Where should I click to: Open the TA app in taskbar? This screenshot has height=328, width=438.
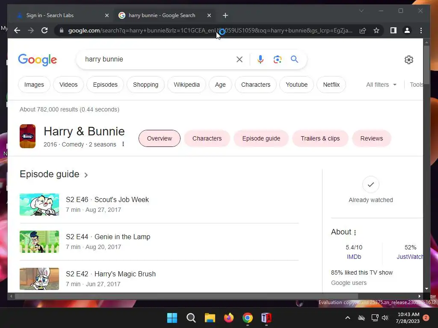(x=266, y=318)
